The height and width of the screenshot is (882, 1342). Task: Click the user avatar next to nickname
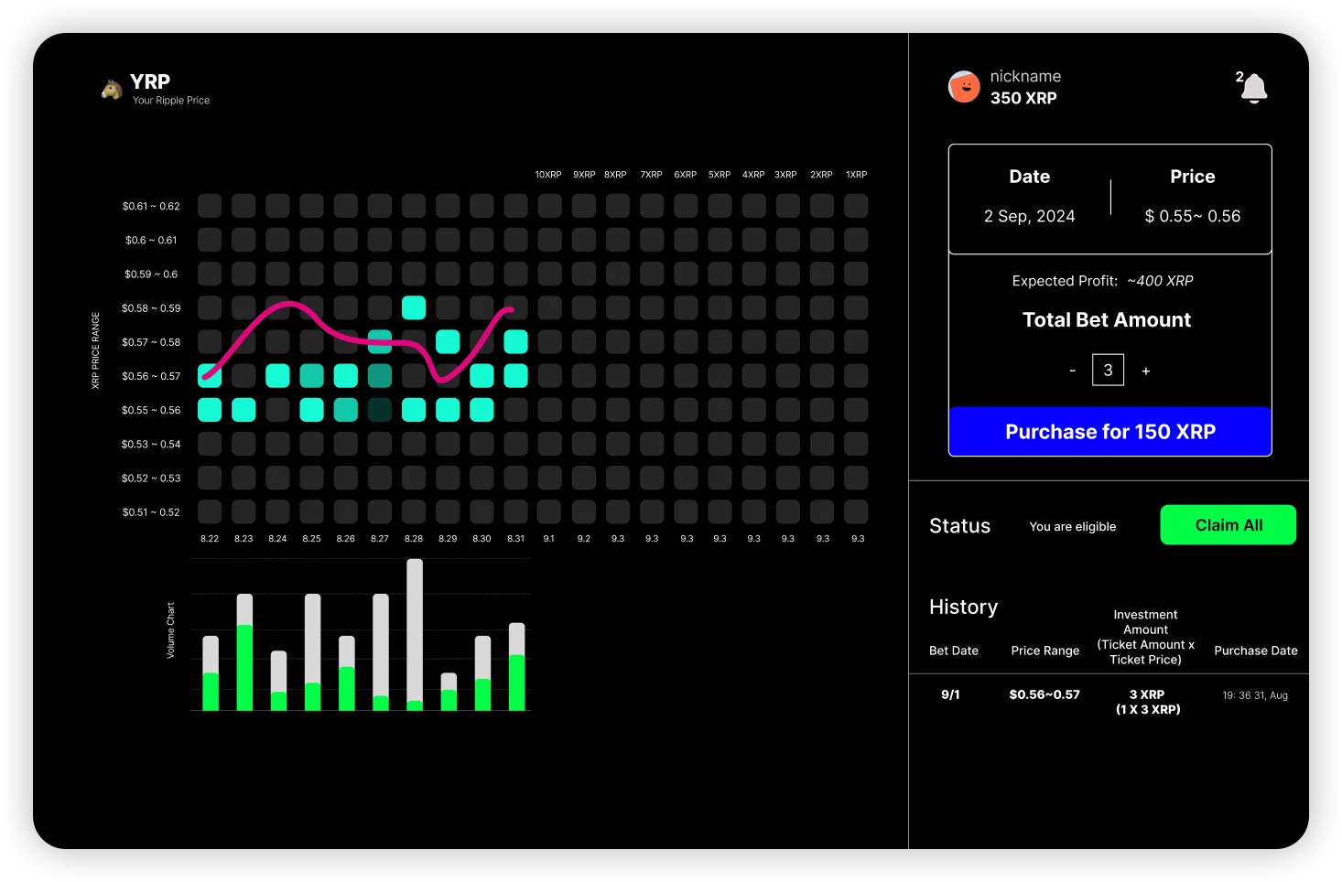964,87
